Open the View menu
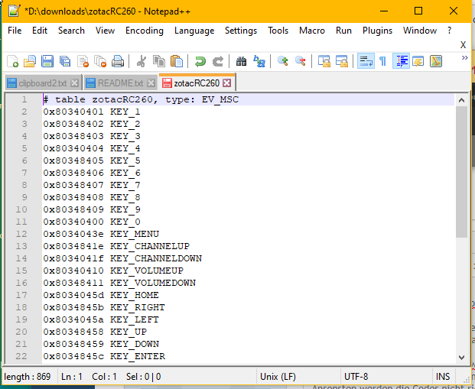The height and width of the screenshot is (389, 475). click(105, 31)
